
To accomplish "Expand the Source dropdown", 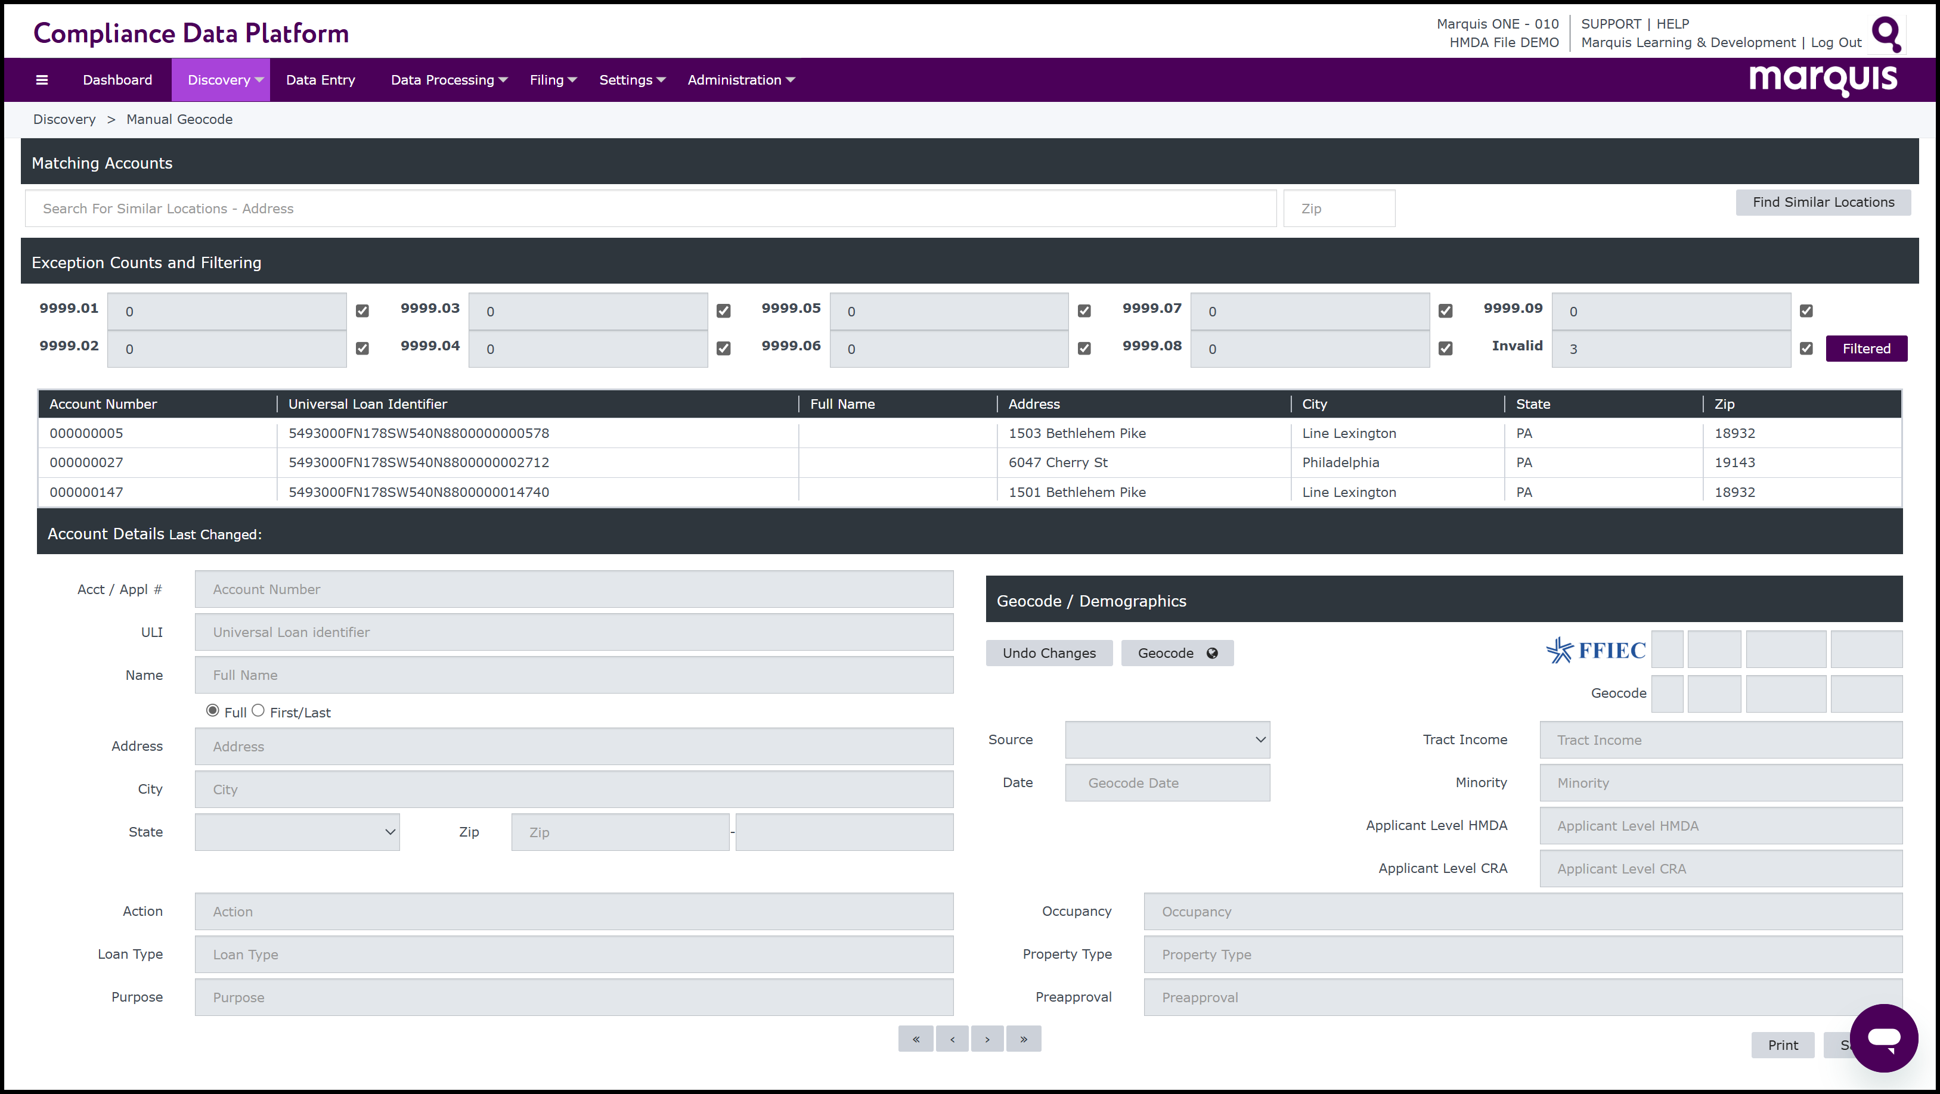I will point(1167,740).
